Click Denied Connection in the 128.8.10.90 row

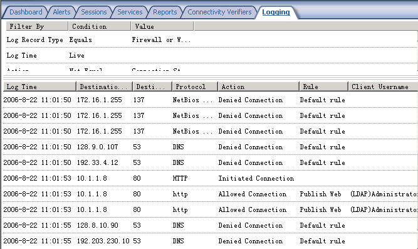coord(251,226)
